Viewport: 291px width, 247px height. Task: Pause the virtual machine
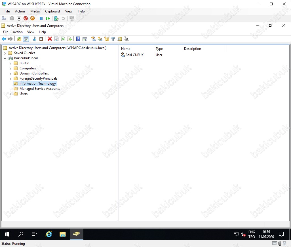pyautogui.click(x=41, y=18)
